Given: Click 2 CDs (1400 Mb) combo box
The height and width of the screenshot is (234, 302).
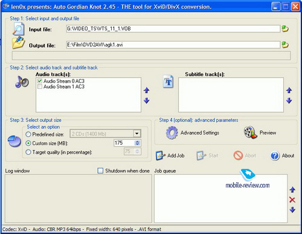Looking at the screenshot, I should click(105, 133).
